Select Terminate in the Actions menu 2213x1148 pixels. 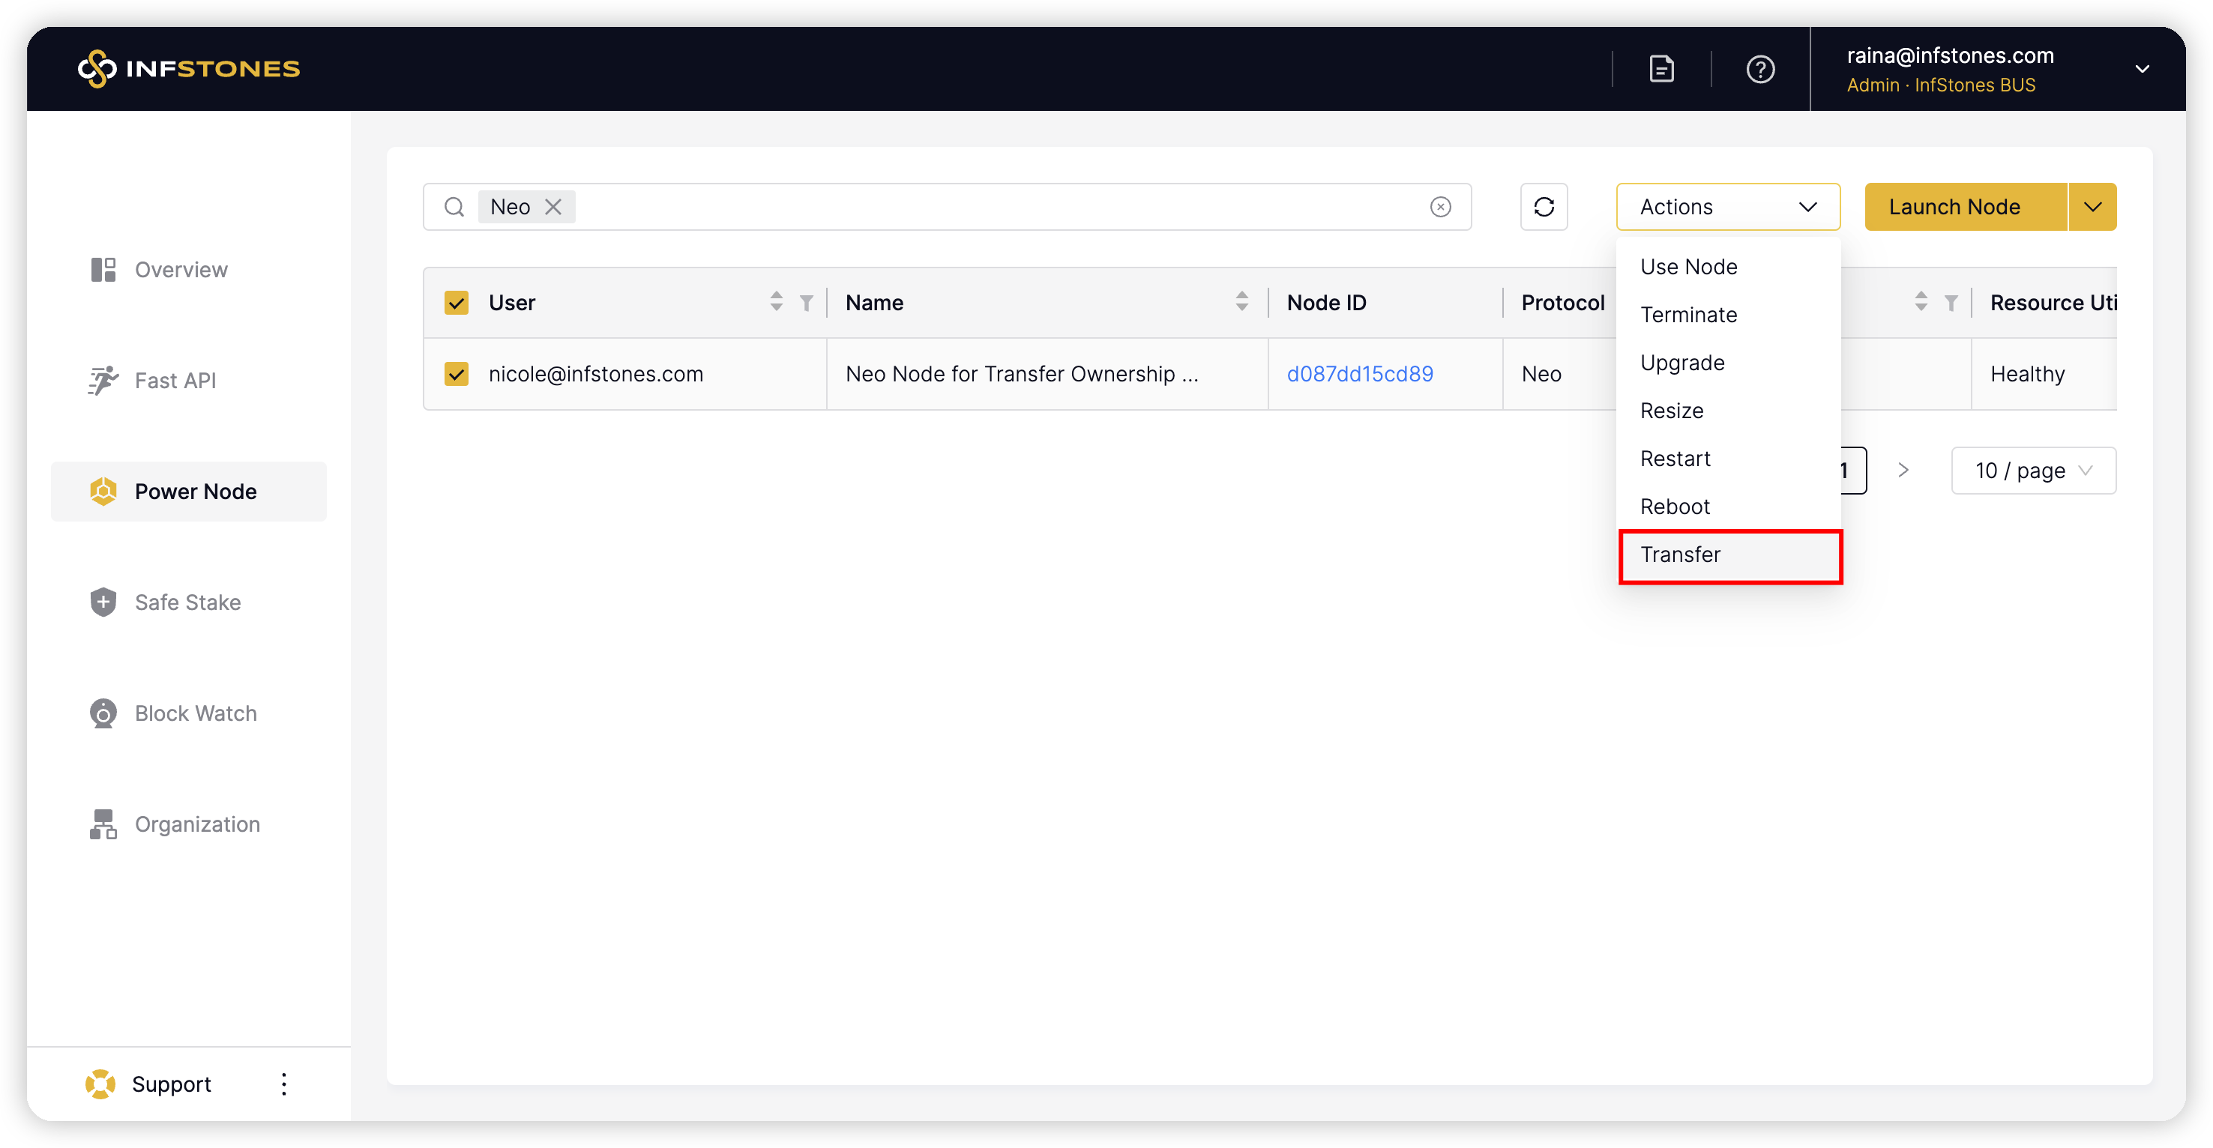click(x=1688, y=315)
